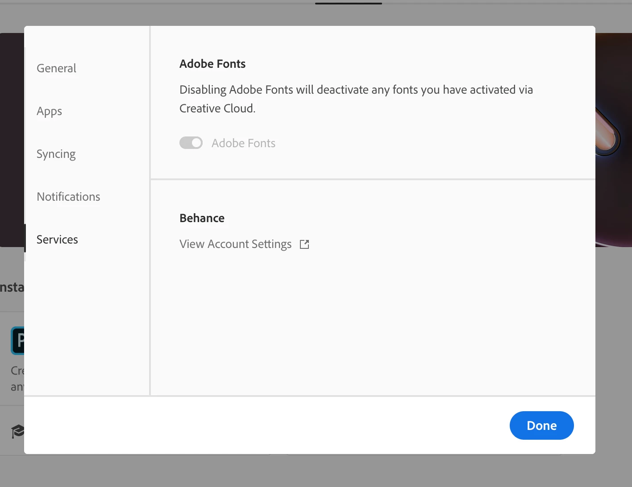Open the Syncing preferences tab

click(56, 154)
